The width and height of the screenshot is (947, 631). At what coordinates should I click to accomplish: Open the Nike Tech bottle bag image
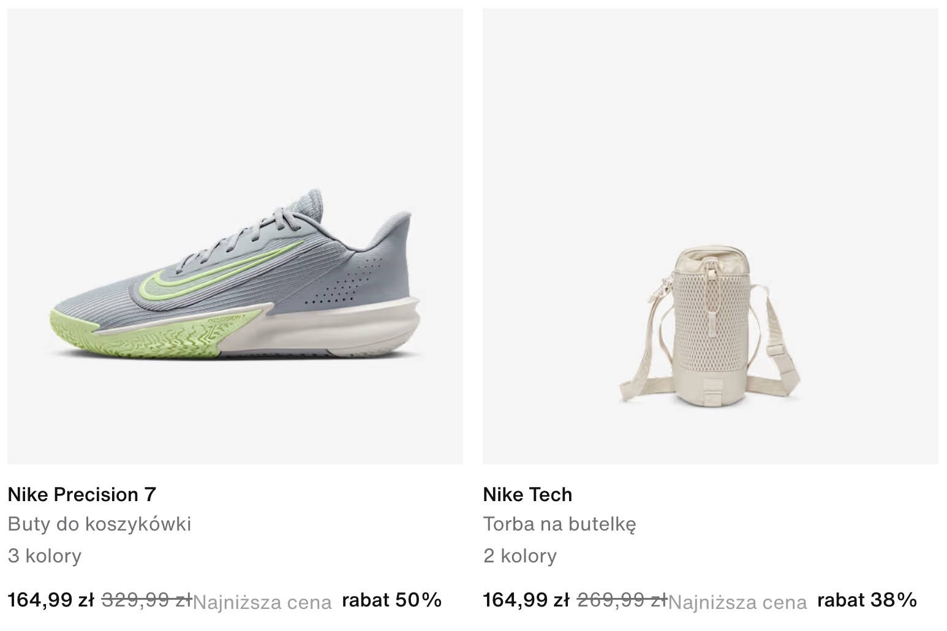pos(711,236)
